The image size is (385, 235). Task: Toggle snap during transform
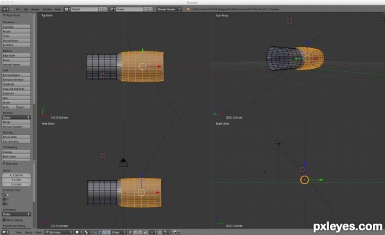click(x=160, y=232)
